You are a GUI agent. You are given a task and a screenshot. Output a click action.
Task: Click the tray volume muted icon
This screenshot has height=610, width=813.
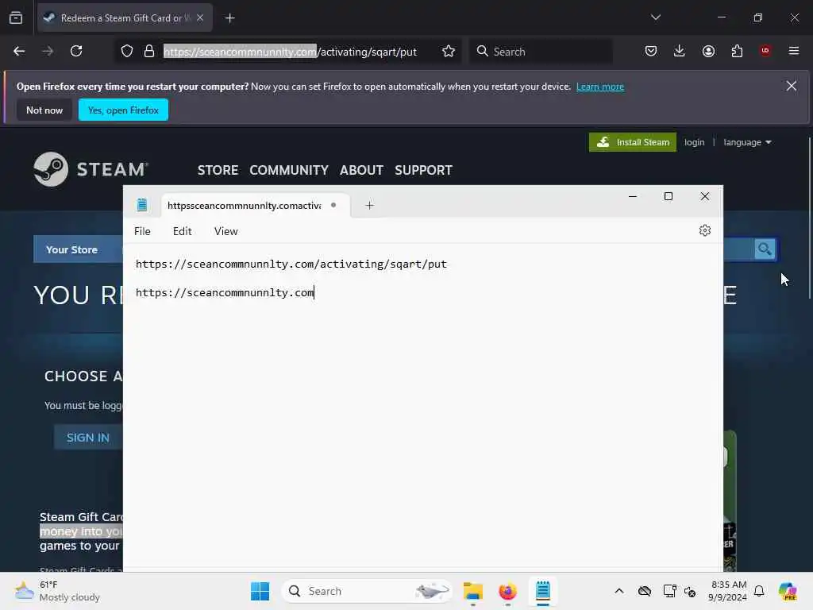690,591
